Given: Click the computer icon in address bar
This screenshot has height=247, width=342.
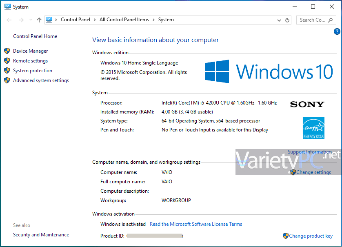Looking at the screenshot, I should [49, 20].
